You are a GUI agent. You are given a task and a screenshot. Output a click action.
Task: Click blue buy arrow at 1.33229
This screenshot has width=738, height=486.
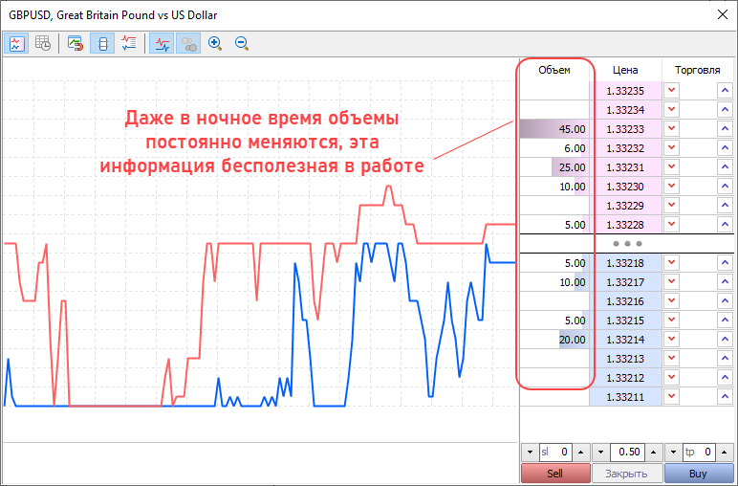[x=725, y=206]
